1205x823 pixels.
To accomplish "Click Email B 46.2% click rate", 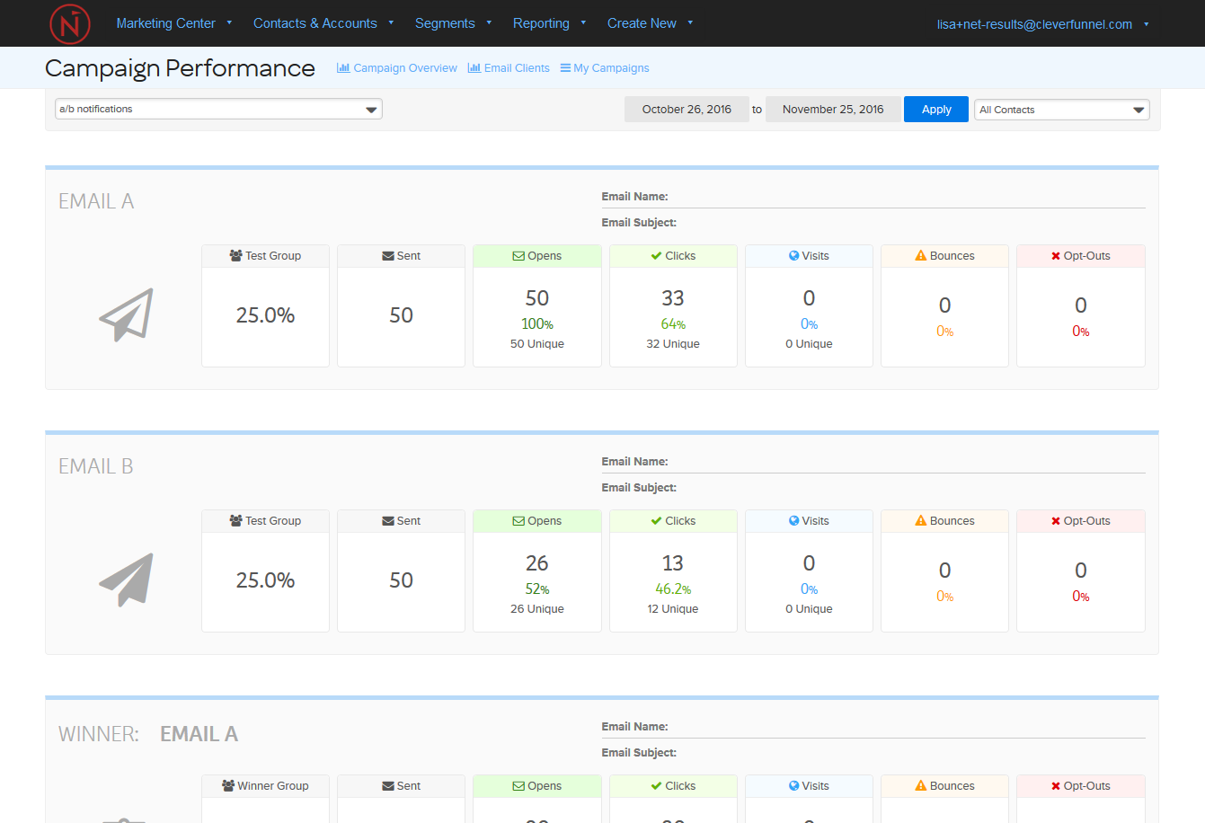I will coord(673,589).
